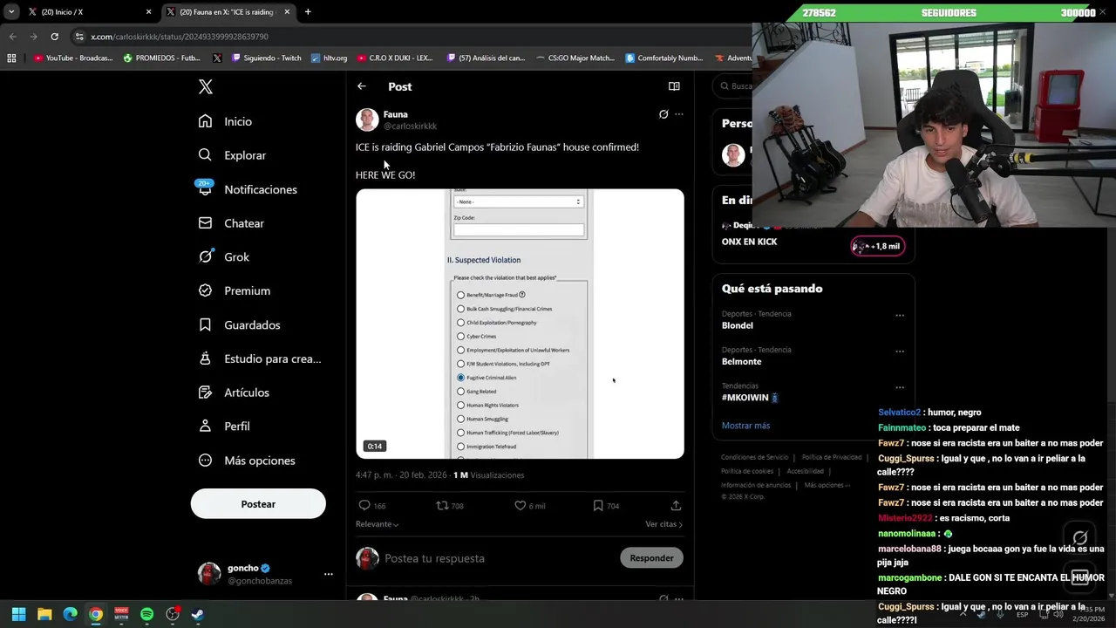
Task: Open Chrome apps grid in bookmarks bar
Action: pyautogui.click(x=11, y=58)
